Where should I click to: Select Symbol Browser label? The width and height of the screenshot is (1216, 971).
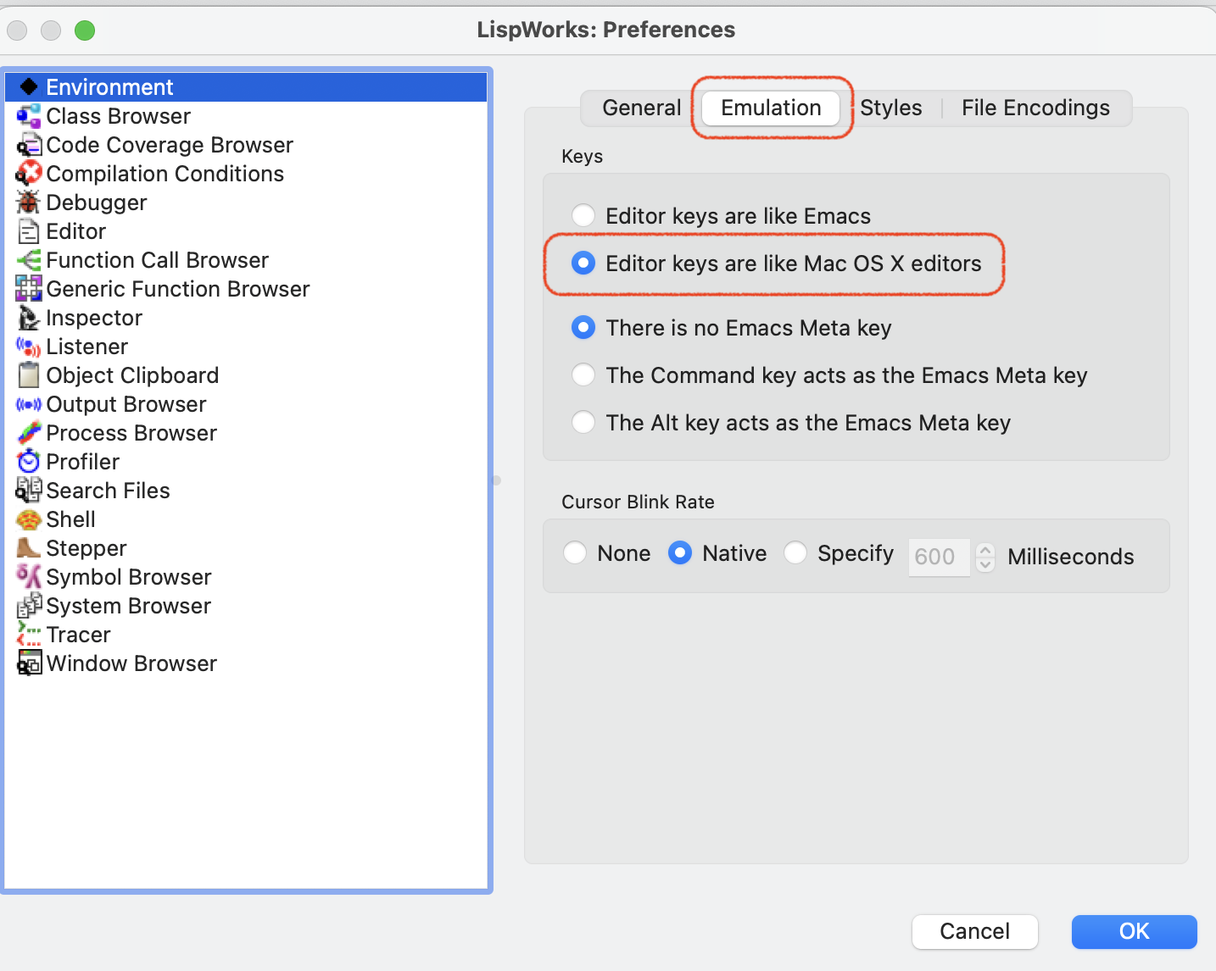129,577
